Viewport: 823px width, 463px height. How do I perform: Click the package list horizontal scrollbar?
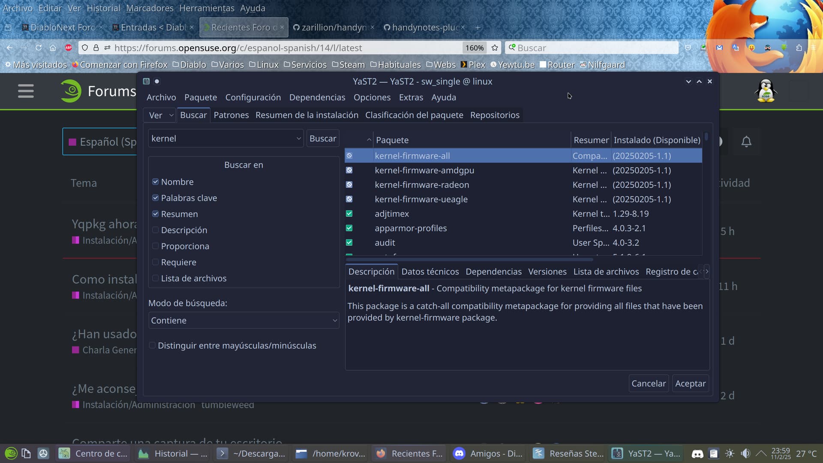[469, 259]
